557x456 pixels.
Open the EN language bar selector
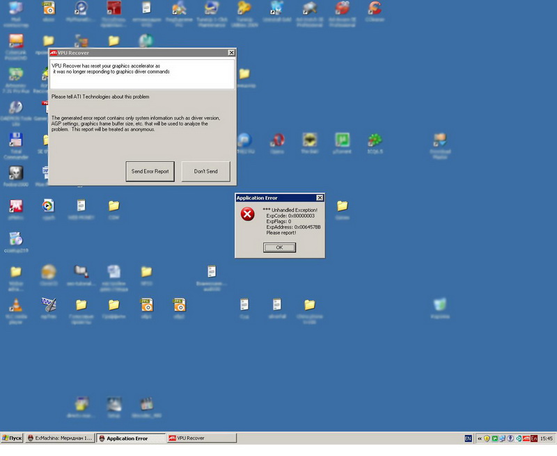(x=468, y=439)
